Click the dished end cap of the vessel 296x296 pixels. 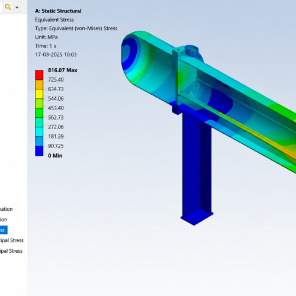pyautogui.click(x=132, y=57)
